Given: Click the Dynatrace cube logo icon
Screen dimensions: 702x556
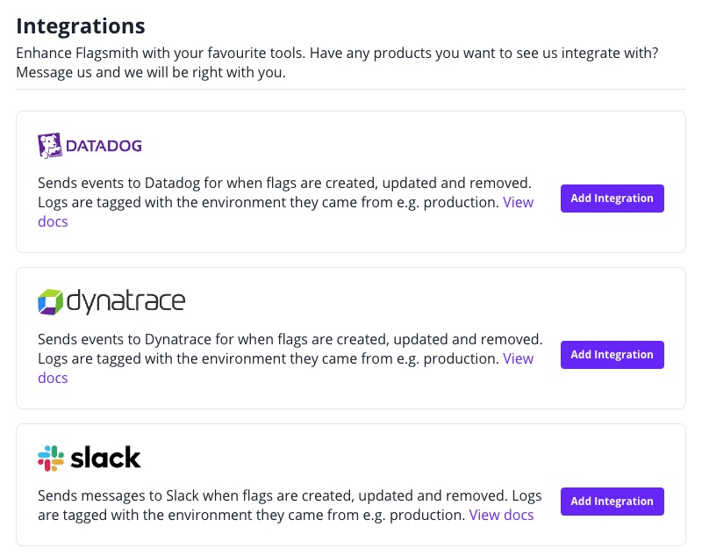Looking at the screenshot, I should coord(50,300).
